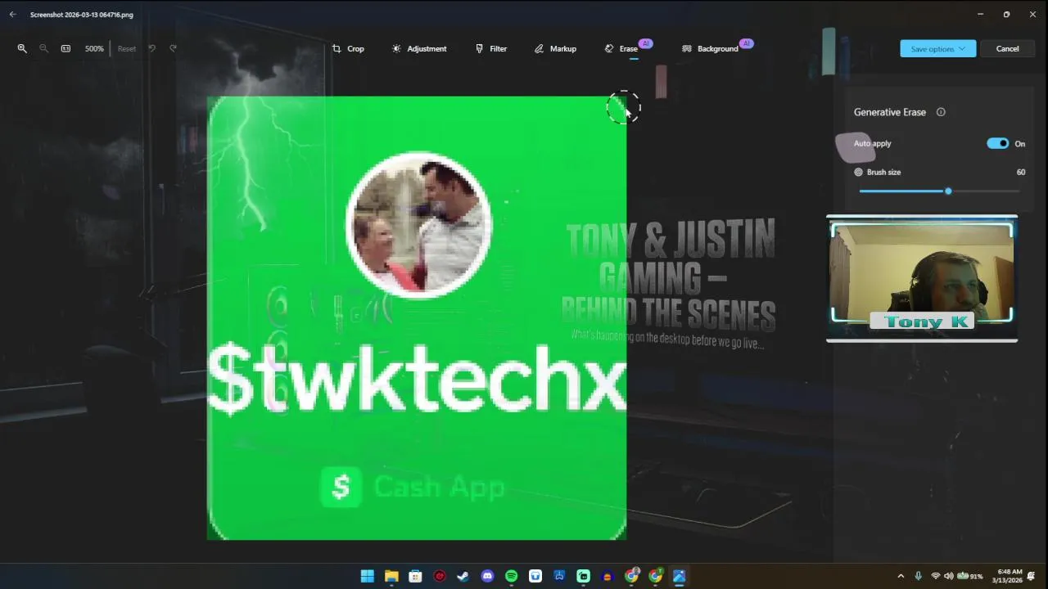Open the Background tab

tap(710, 48)
